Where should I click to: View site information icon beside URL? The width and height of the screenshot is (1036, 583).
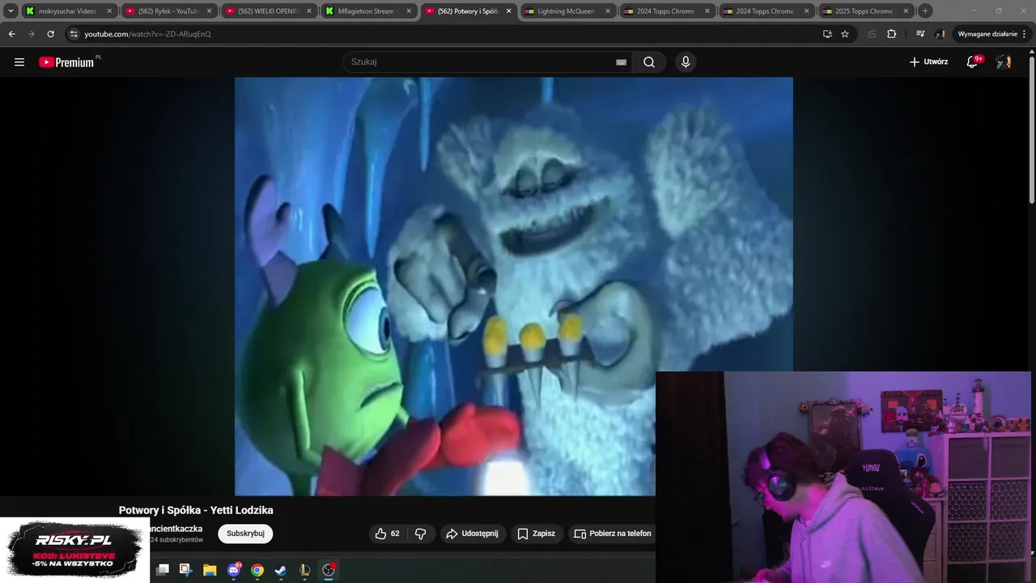click(74, 34)
